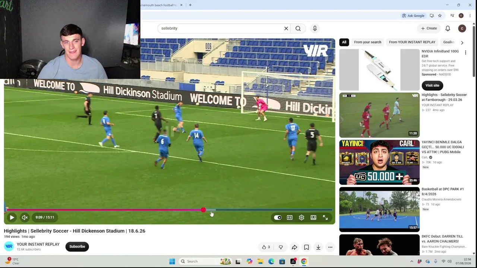Open the Windows Start menu
The height and width of the screenshot is (268, 477).
tap(172, 261)
